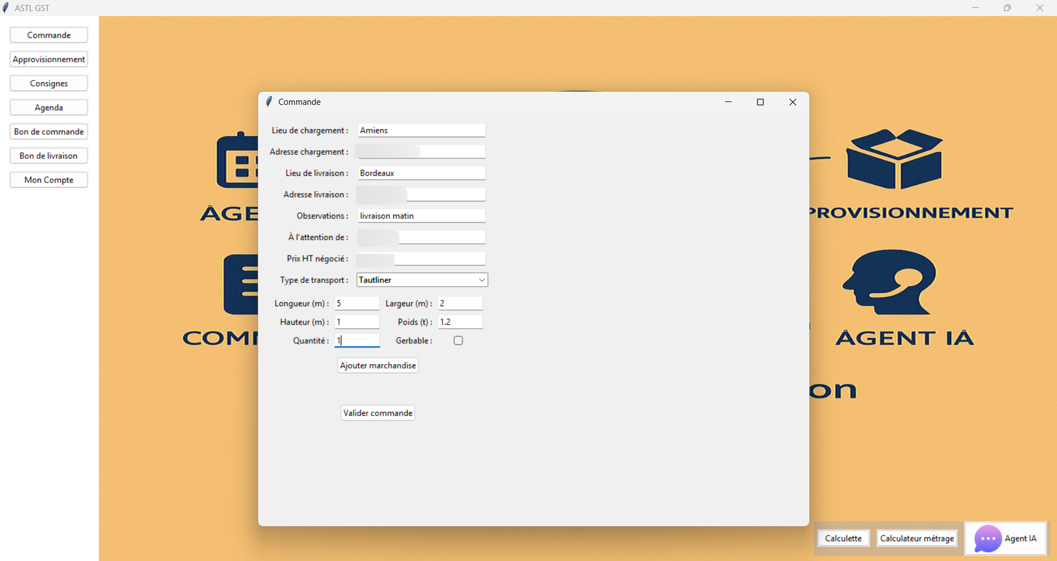Open Bon de commande from sidebar

pyautogui.click(x=49, y=131)
